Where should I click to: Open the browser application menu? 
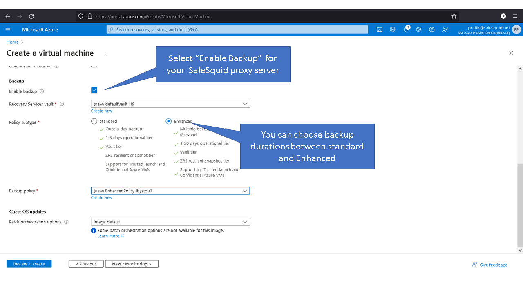(515, 16)
